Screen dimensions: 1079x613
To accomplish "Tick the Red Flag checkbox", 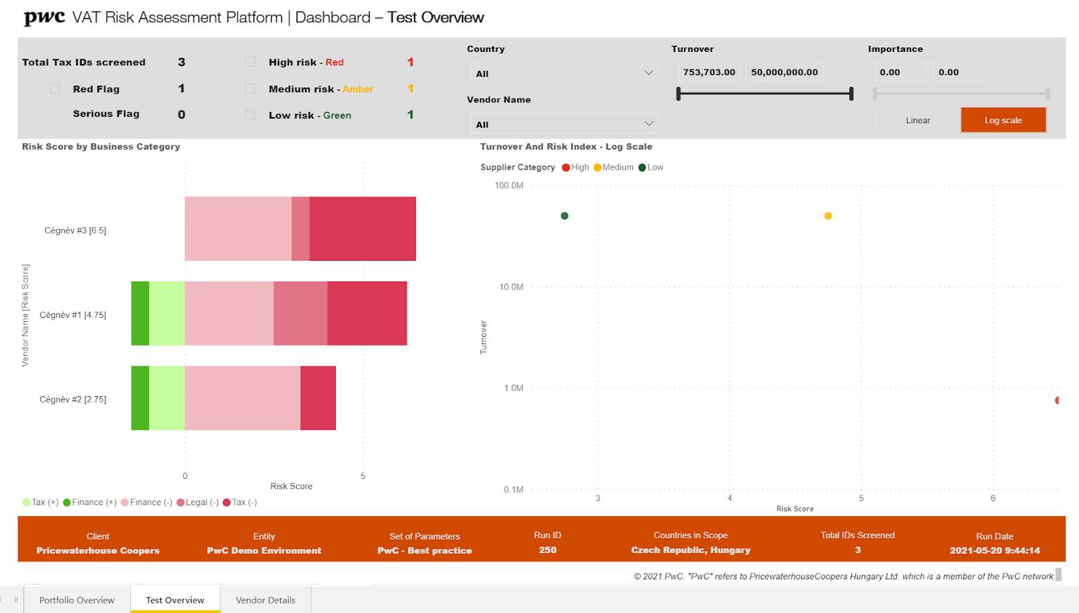I will coord(55,89).
